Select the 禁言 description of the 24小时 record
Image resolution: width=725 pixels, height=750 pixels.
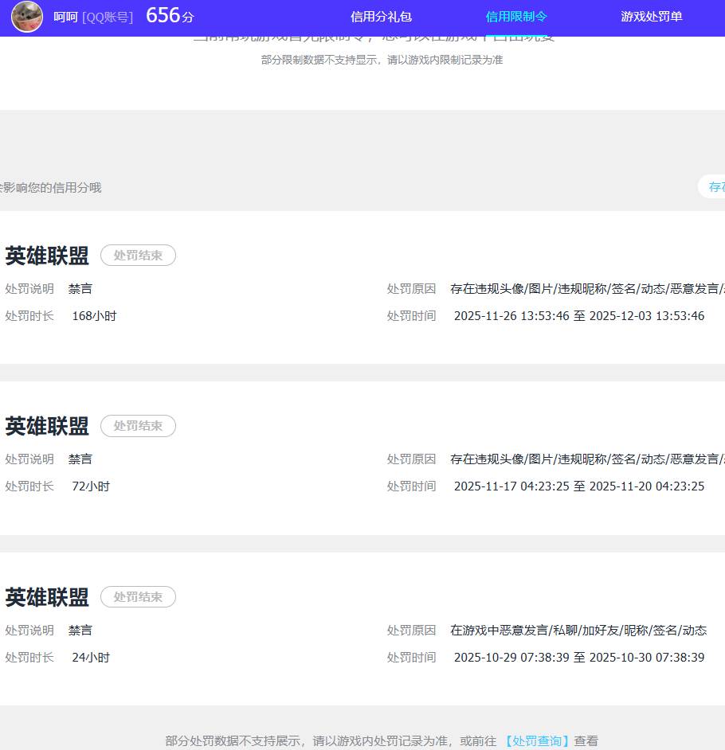[x=80, y=631]
